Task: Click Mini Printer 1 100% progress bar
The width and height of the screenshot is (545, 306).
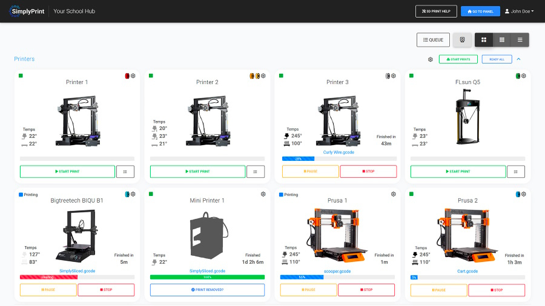Action: (207, 277)
